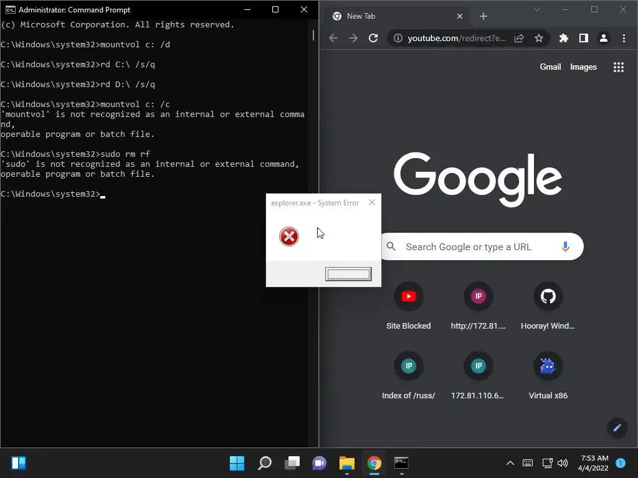
Task: Open the Windows Start button
Action: pyautogui.click(x=237, y=462)
